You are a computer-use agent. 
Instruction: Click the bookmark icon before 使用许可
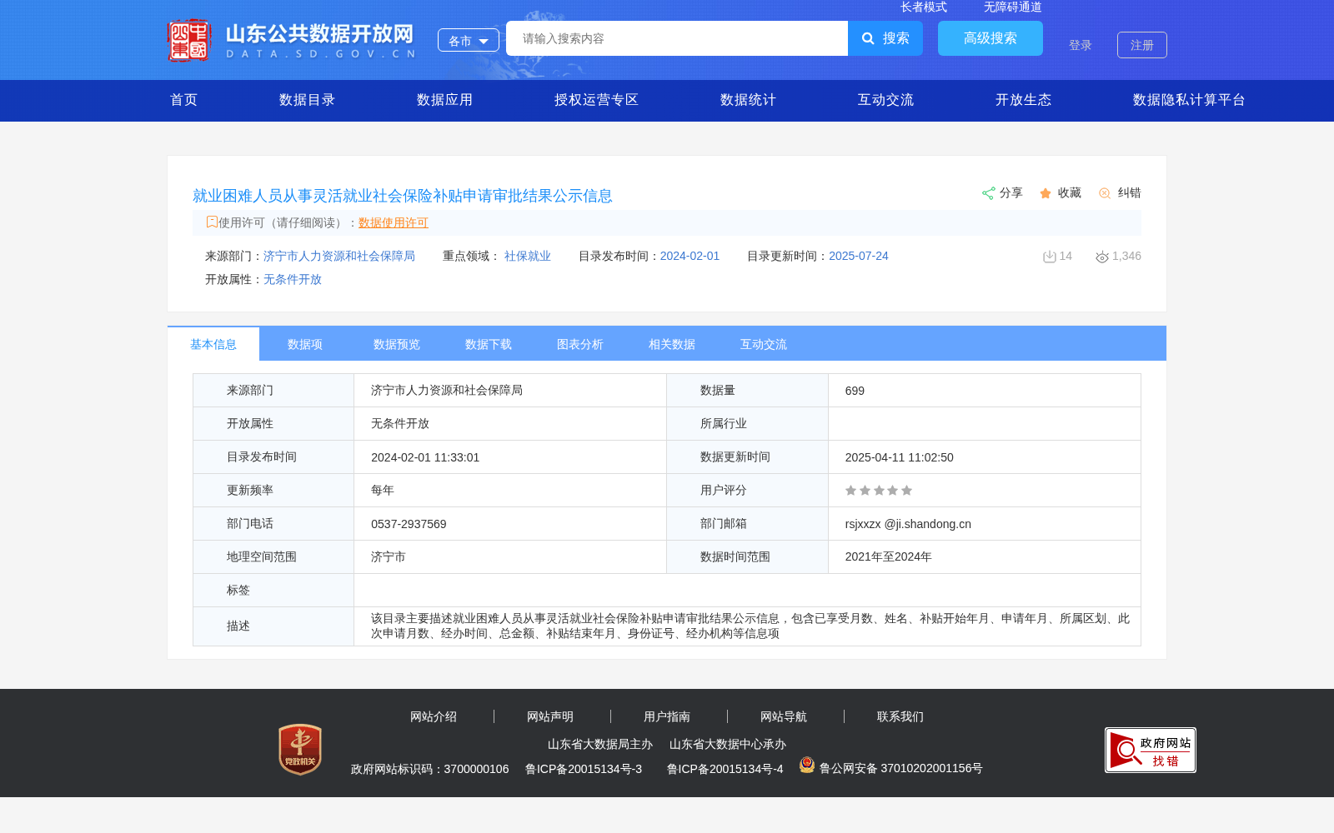tap(212, 222)
